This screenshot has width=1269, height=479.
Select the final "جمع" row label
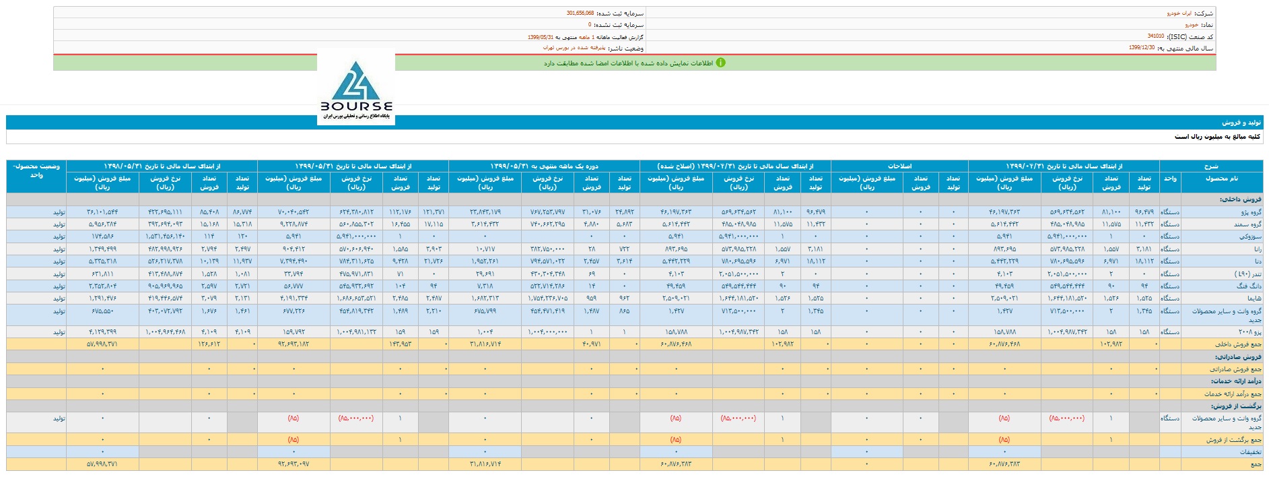pos(1256,464)
